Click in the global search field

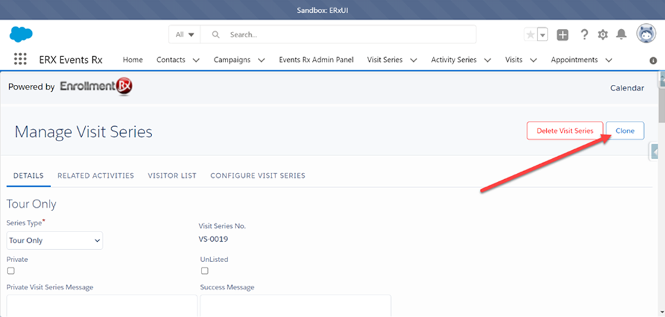[346, 35]
